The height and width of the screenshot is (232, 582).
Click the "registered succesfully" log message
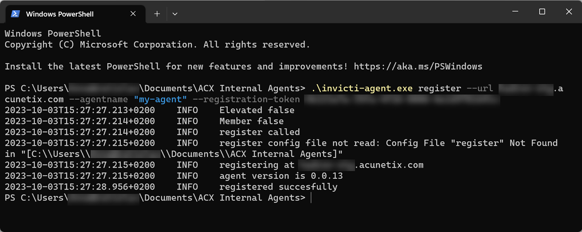278,187
